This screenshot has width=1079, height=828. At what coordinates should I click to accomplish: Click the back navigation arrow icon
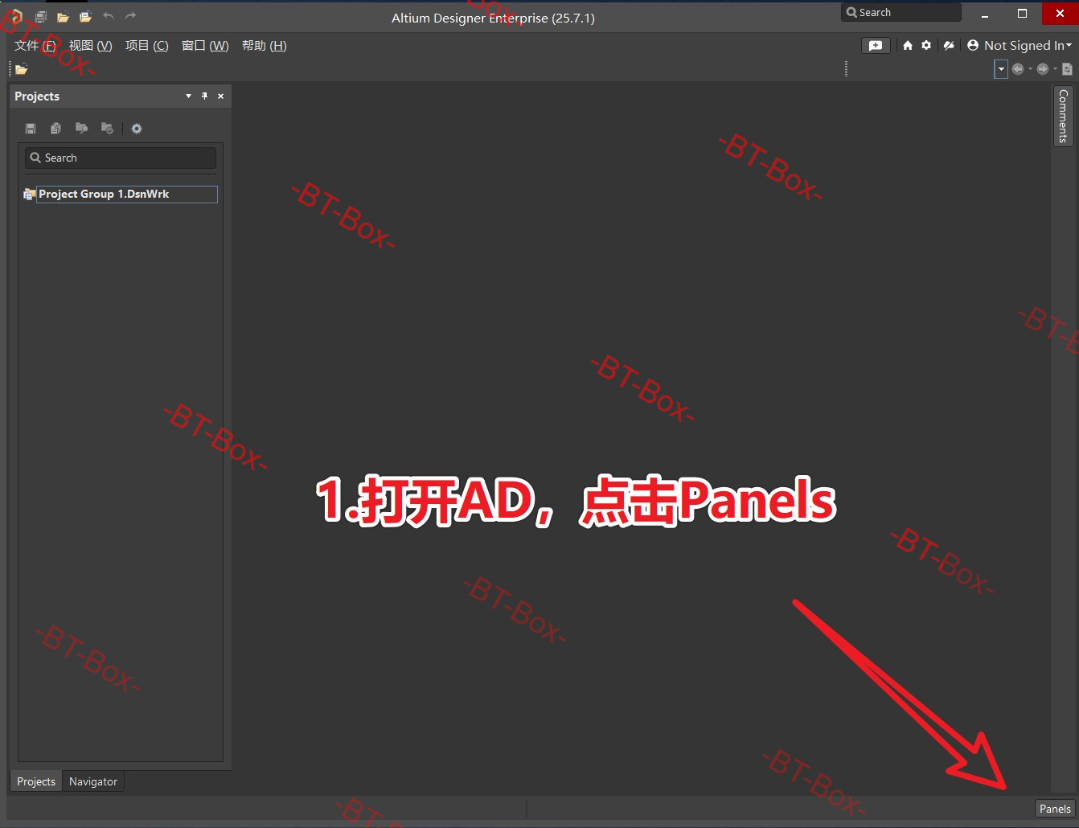(x=1018, y=69)
